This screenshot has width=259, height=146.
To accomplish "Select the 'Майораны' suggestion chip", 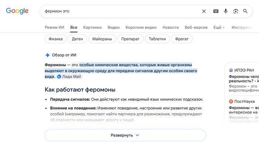I will (x=102, y=39).
